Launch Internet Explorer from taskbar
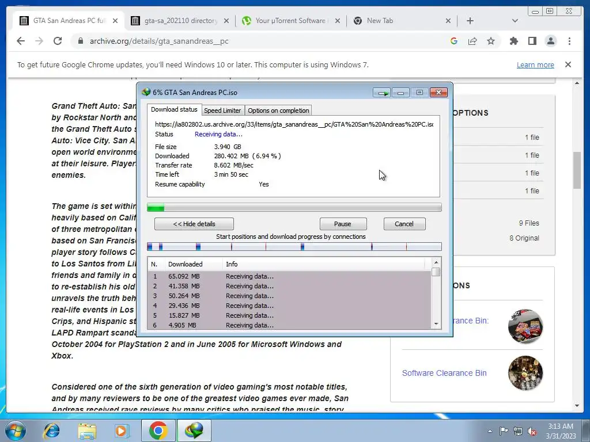The width and height of the screenshot is (590, 442). (x=51, y=430)
